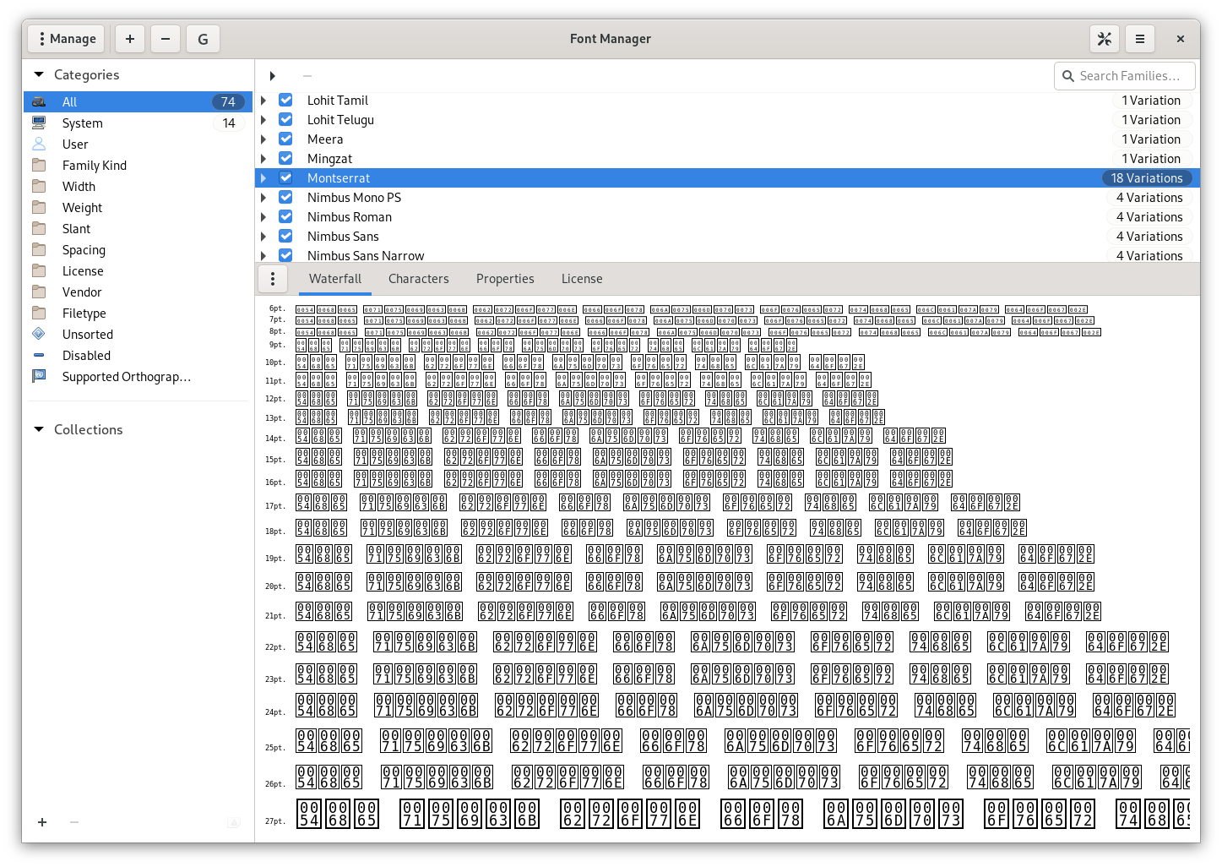Switch to the Waterfall tab

coord(335,279)
